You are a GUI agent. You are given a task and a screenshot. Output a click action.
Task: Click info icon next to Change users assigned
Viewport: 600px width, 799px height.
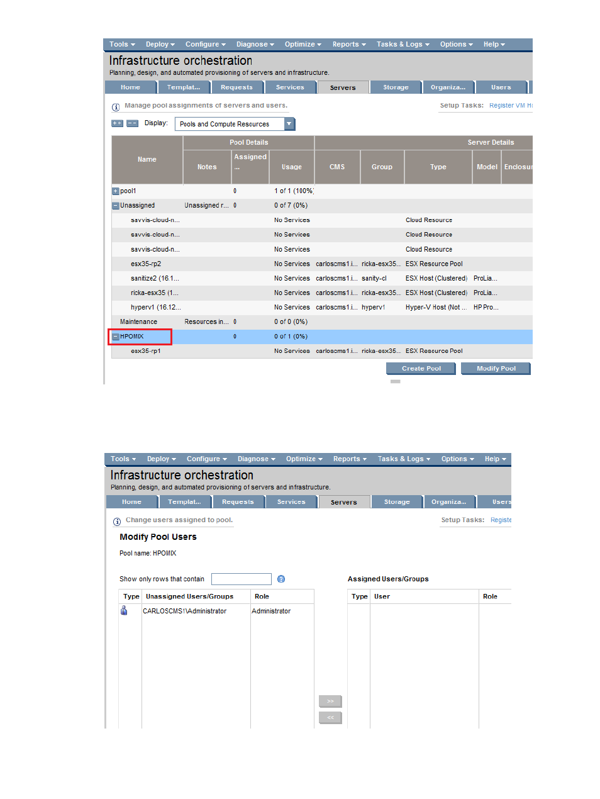[117, 522]
